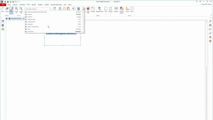This screenshot has width=213, height=120.
Task: Open the wrench properties panel icon
Action: pos(210,21)
